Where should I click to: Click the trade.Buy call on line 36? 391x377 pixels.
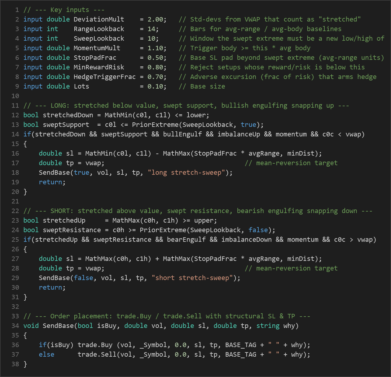[95, 345]
